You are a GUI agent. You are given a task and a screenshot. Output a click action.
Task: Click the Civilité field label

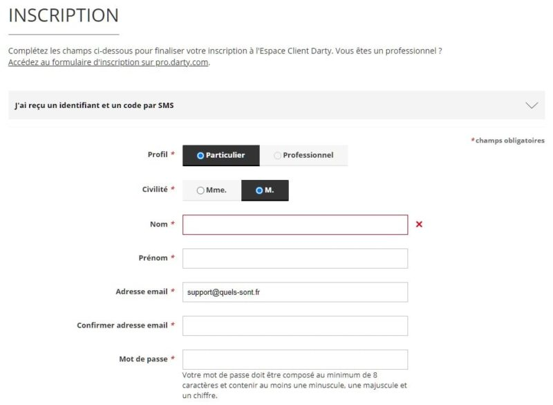154,189
